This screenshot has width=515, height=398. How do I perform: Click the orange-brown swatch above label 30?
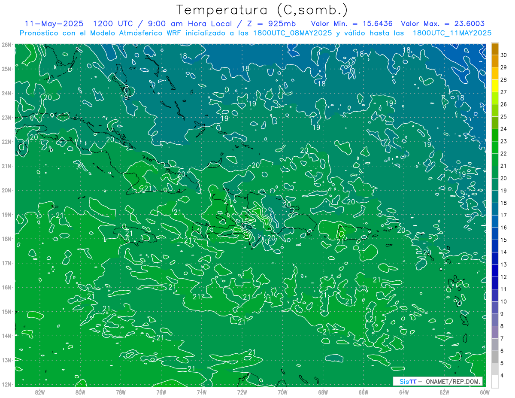tap(495, 49)
